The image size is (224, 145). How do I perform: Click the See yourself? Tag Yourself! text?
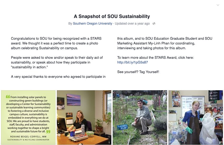tap(138, 72)
